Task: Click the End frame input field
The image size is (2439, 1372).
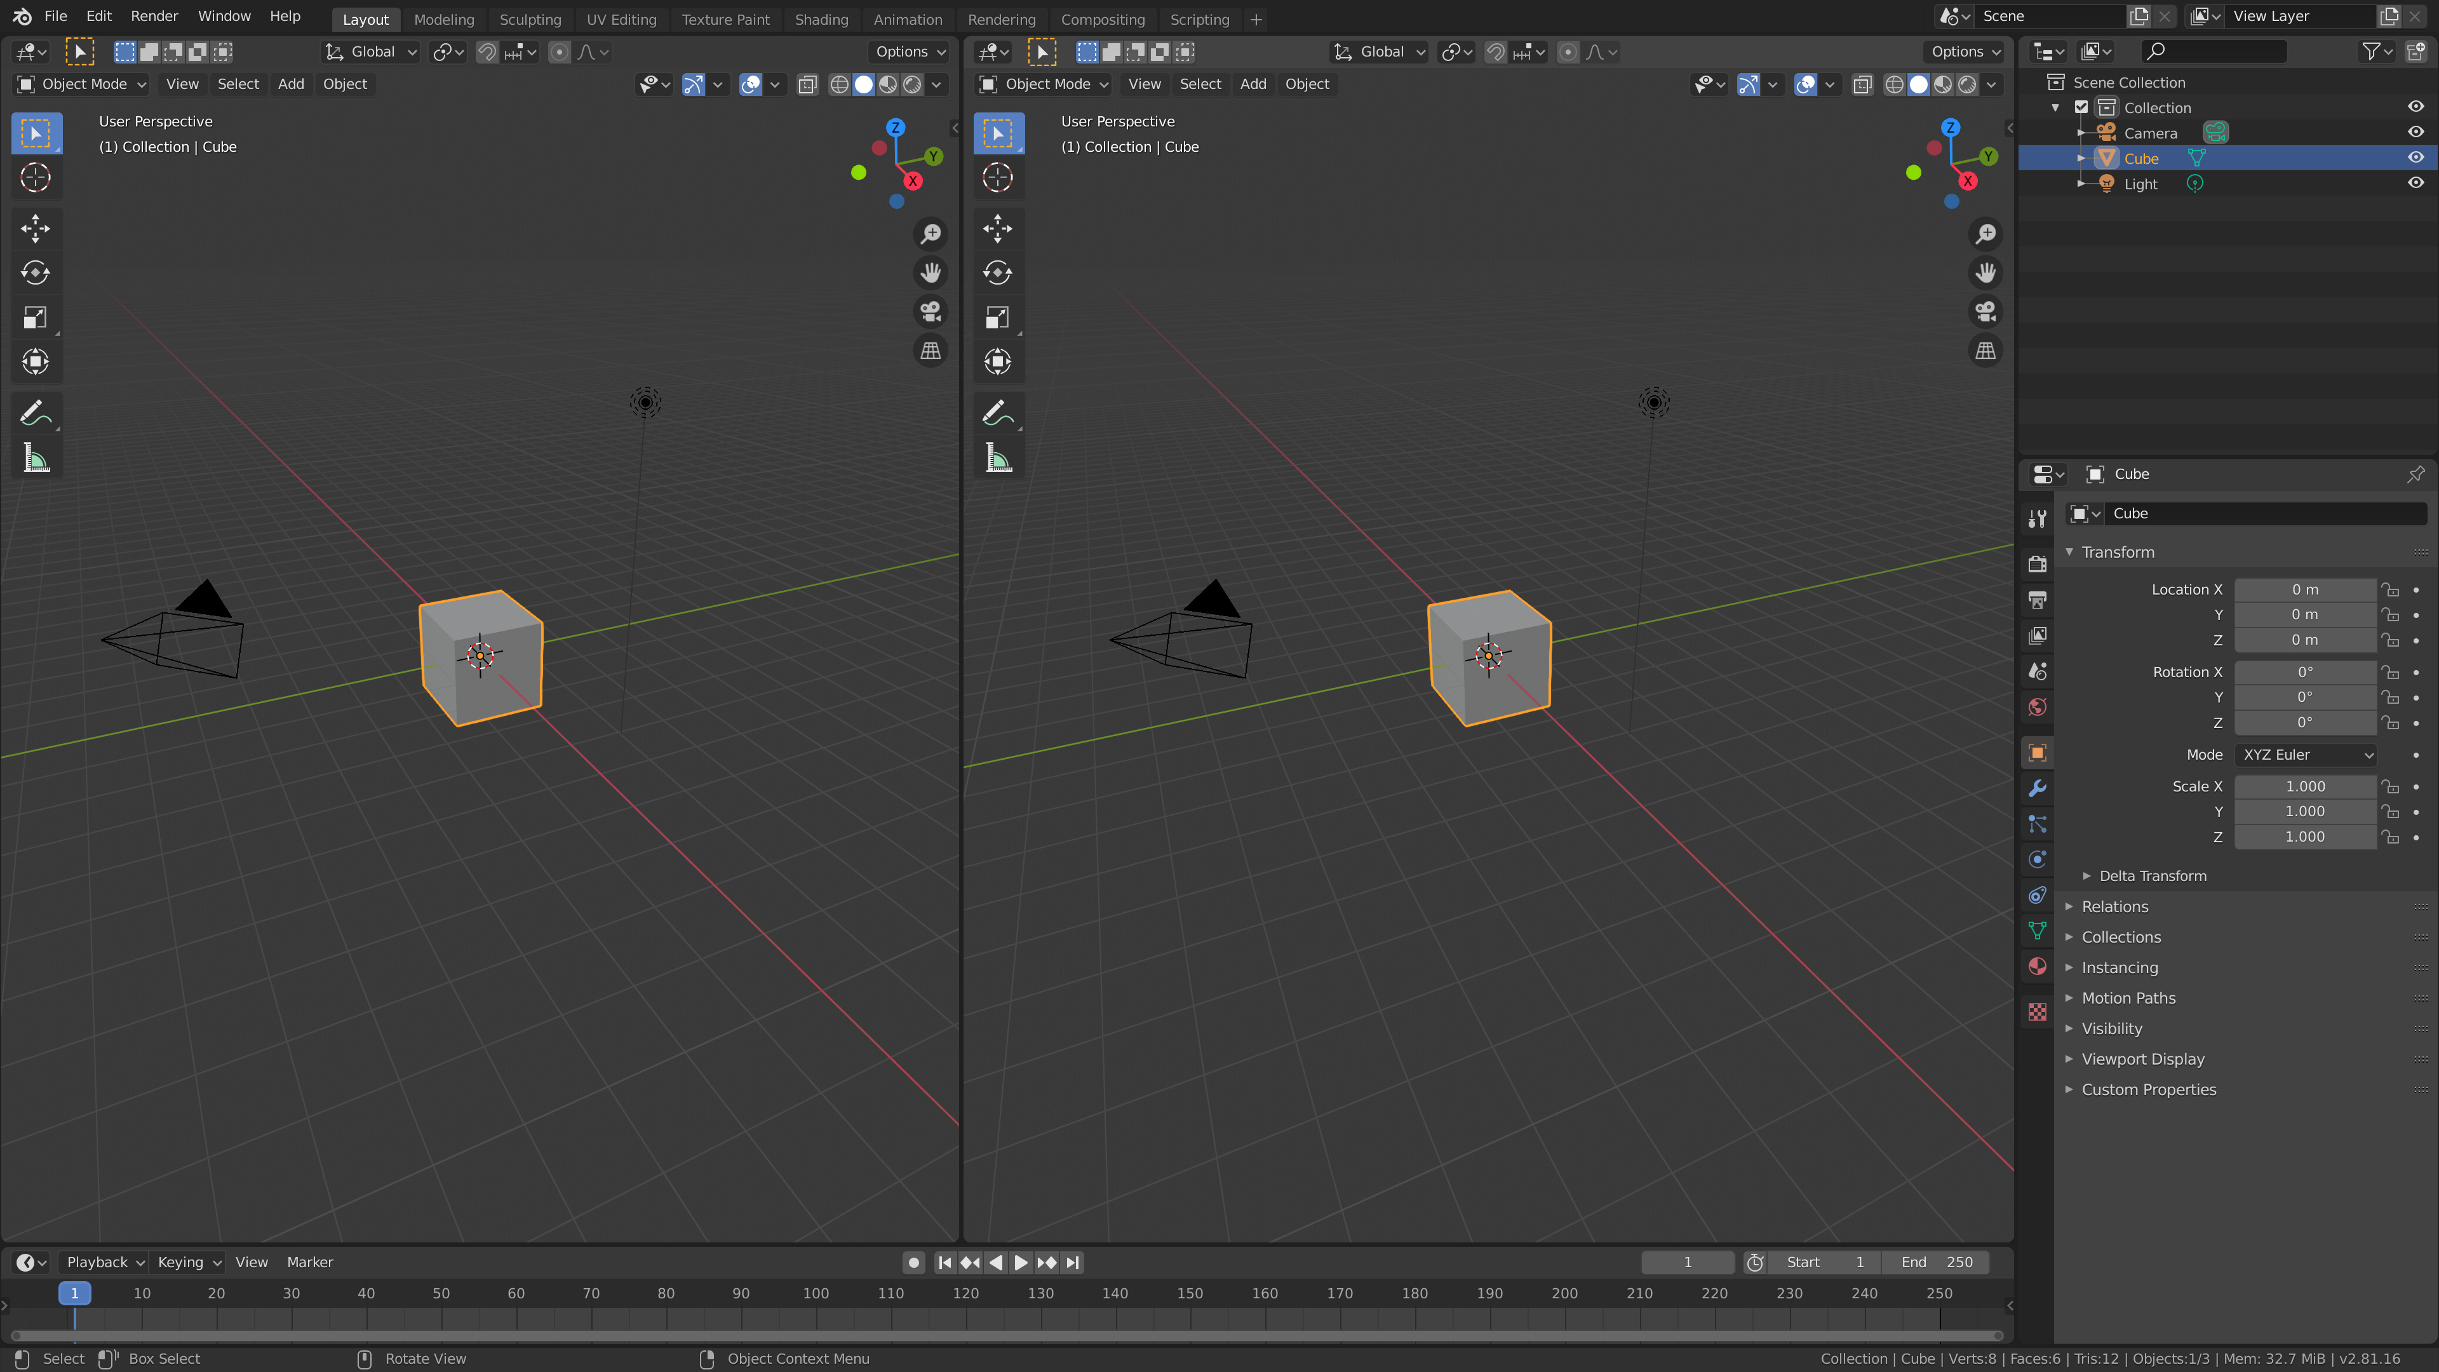Action: [x=1936, y=1262]
